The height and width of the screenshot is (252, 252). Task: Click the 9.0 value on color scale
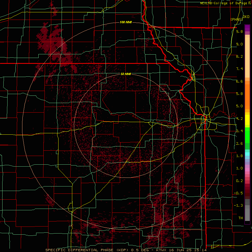point(239,44)
